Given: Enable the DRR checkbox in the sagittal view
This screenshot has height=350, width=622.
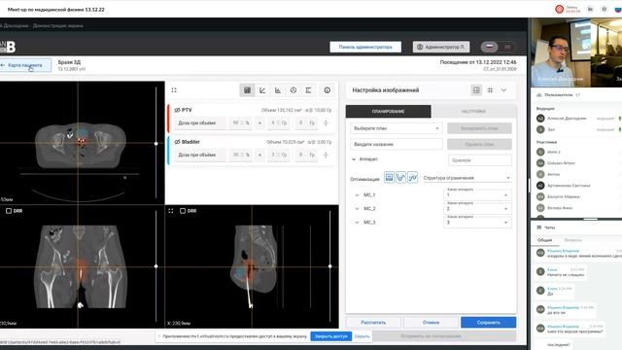Looking at the screenshot, I should point(183,211).
